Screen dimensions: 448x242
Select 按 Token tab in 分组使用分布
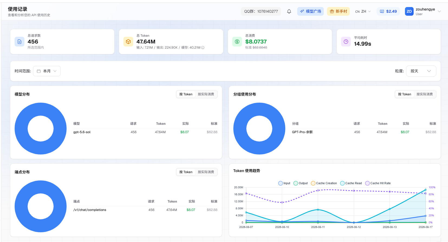coord(404,94)
